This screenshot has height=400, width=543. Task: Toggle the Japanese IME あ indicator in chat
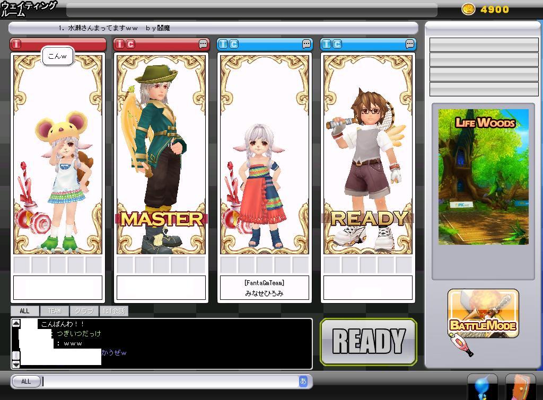[x=303, y=381]
